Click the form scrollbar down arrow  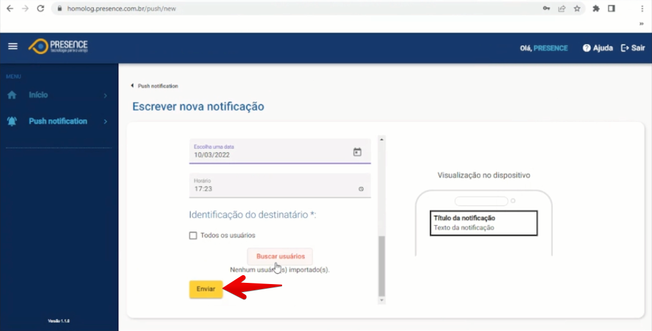(382, 300)
